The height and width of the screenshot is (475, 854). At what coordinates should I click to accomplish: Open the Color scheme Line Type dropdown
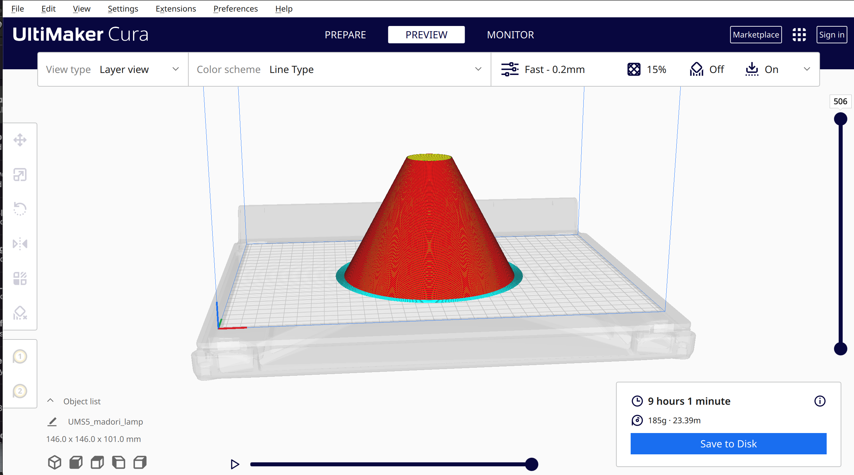339,69
